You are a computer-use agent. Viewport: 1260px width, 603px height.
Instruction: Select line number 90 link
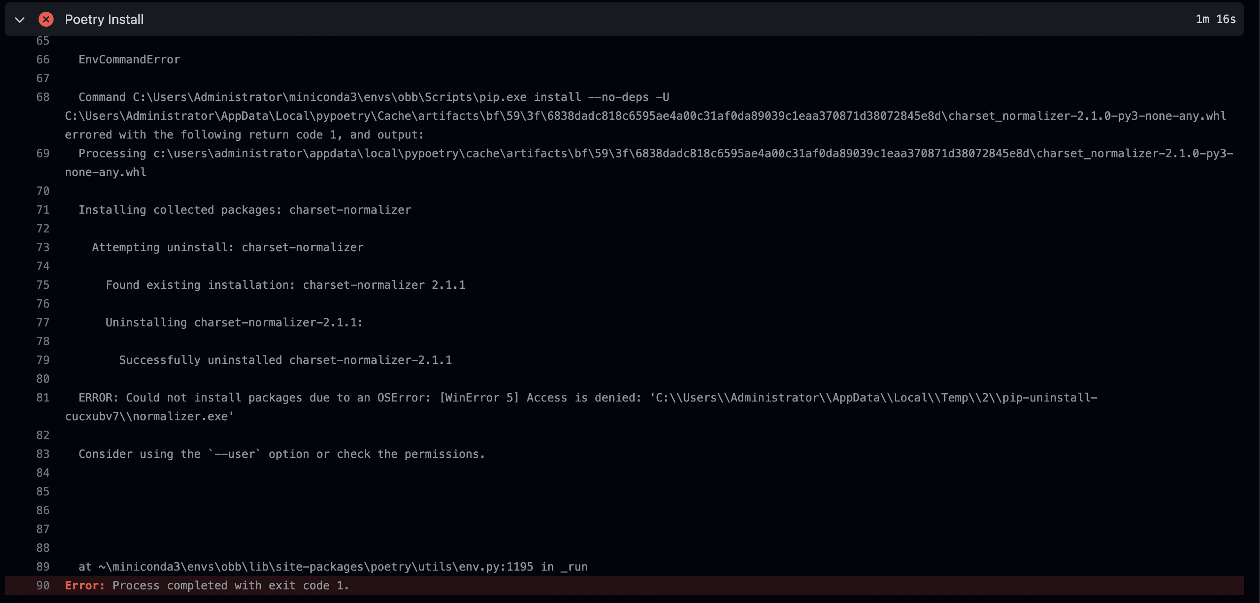(x=43, y=586)
